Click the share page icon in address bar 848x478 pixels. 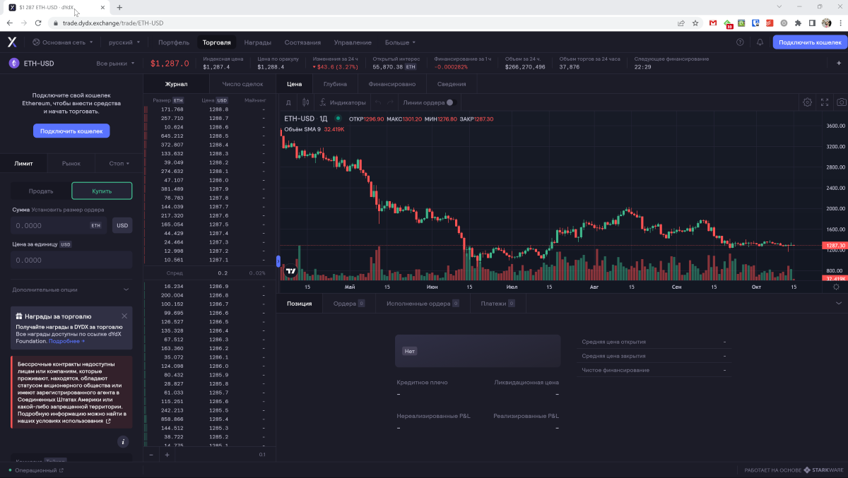click(x=681, y=23)
